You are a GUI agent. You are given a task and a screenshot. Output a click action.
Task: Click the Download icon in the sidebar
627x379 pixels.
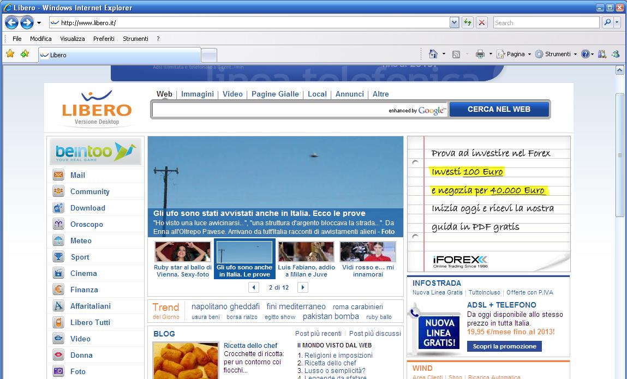click(58, 207)
